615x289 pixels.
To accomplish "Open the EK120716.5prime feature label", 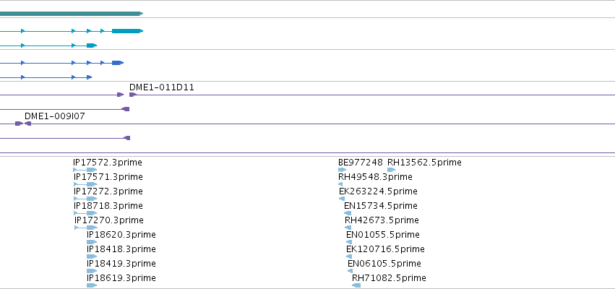I will coord(385,249).
